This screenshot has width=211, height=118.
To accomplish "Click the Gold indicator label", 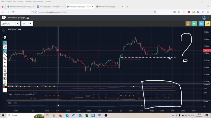I will (x=10, y=86).
